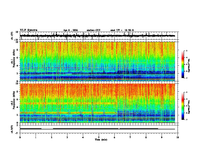The width and height of the screenshot is (200, 154).
Task: Click the "-7" label on ch.1 color bar
Action: point(186,78)
